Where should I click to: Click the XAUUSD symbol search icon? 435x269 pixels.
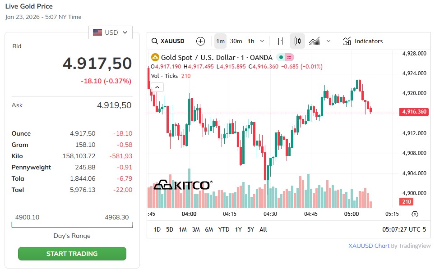[155, 41]
